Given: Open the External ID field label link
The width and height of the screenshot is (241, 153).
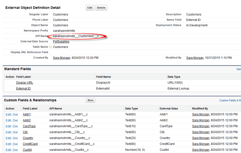Looking at the screenshot, I should (23, 89).
